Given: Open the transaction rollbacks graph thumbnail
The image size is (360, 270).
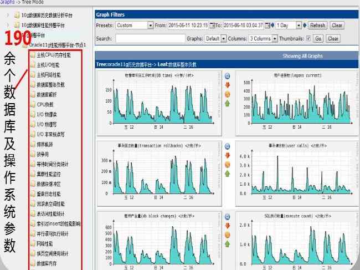Looking at the screenshot, I should [160, 174].
